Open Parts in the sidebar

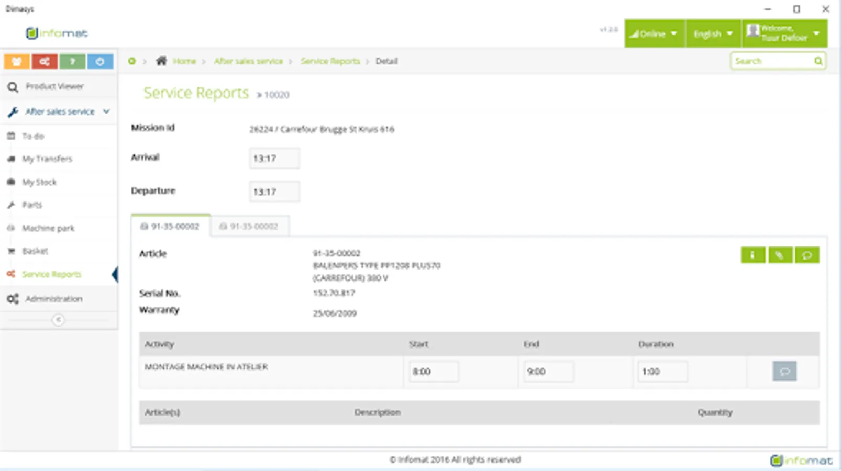(x=32, y=205)
